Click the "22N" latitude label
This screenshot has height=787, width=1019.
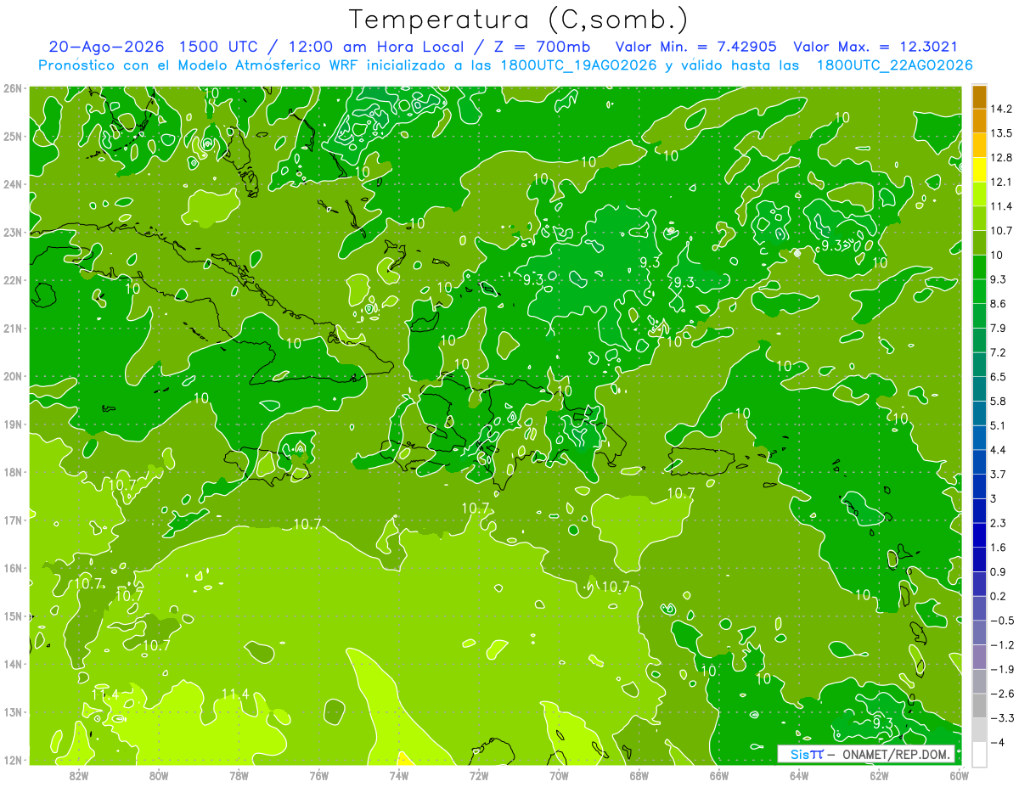point(13,280)
